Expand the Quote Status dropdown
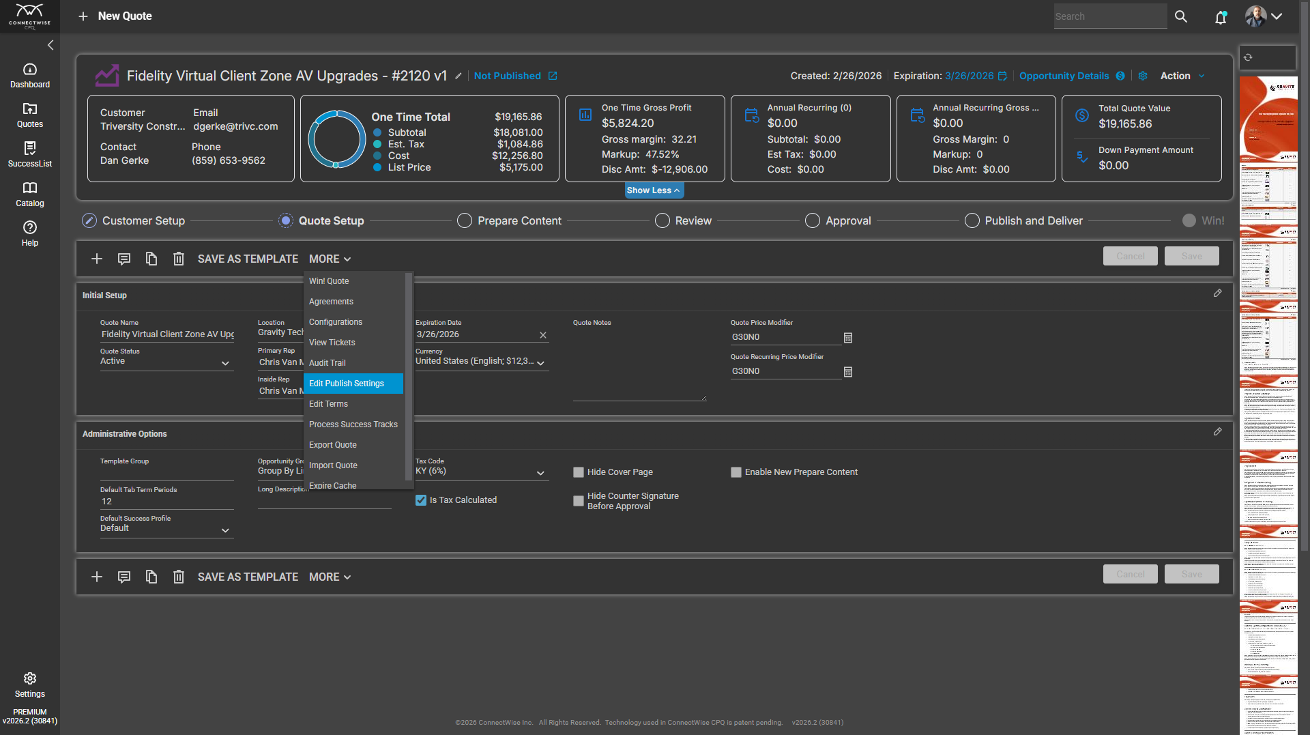Viewport: 1310px width, 735px height. [225, 363]
